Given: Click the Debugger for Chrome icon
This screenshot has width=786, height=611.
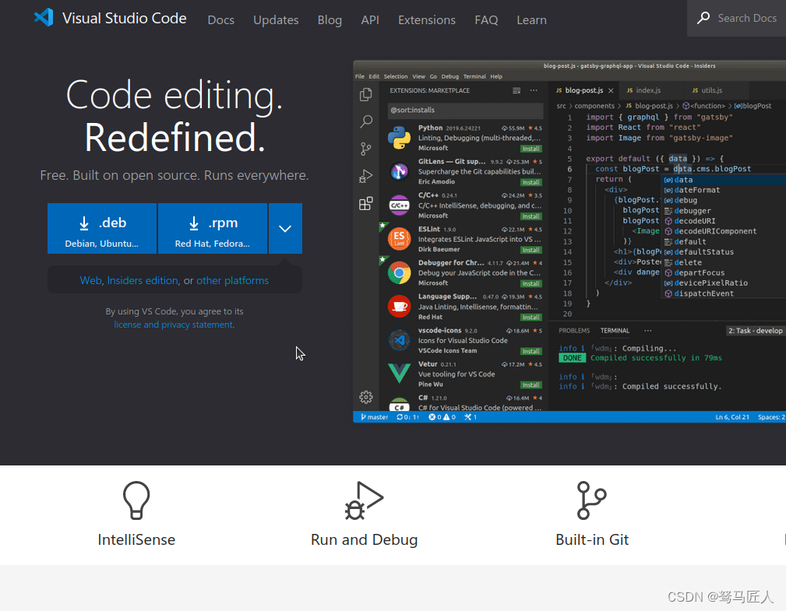Looking at the screenshot, I should tap(399, 273).
